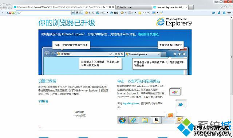Click the blue grid icon left of Jean

tap(214, 13)
